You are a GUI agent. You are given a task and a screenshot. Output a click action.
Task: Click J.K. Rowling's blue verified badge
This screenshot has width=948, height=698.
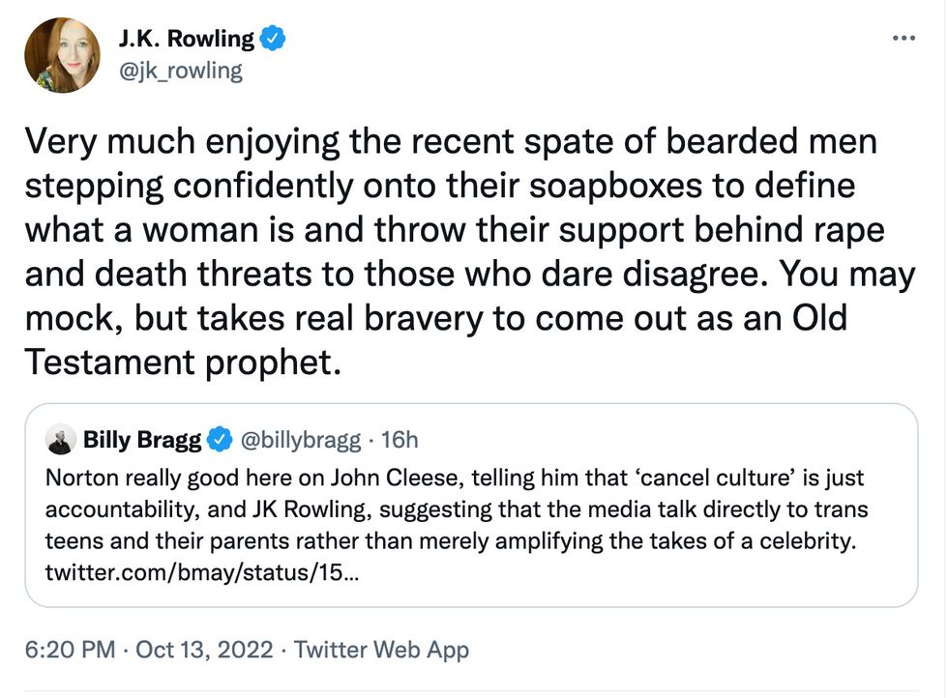click(x=274, y=39)
